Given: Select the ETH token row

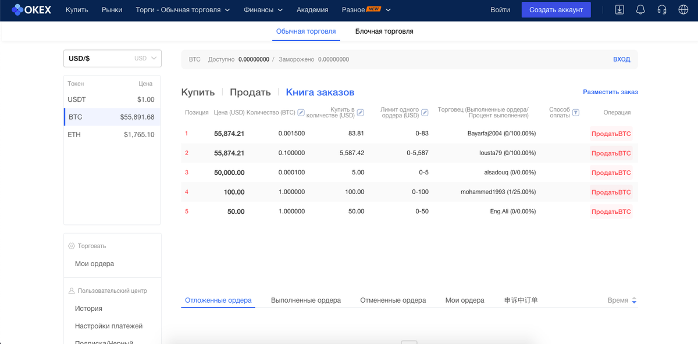Looking at the screenshot, I should [x=112, y=134].
